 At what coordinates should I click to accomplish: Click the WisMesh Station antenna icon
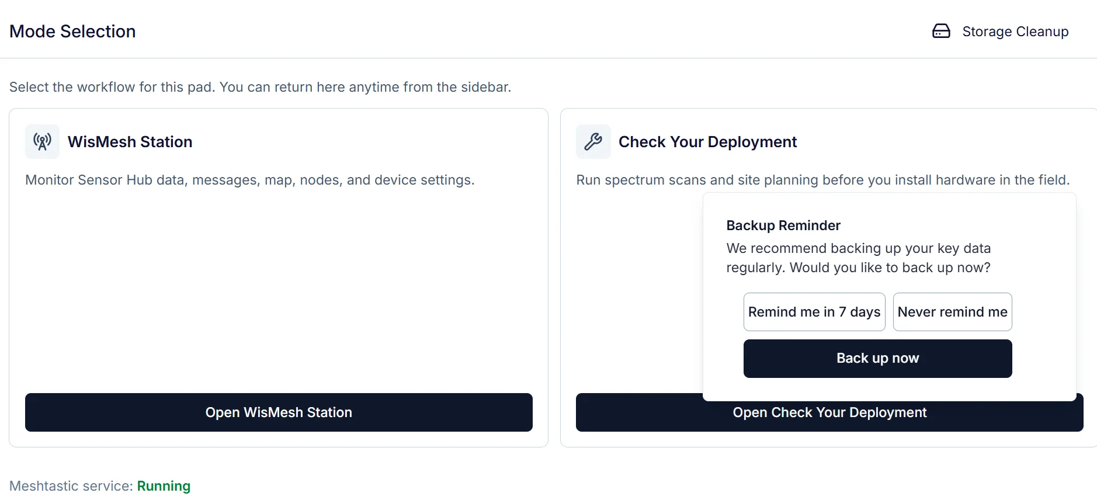(42, 141)
